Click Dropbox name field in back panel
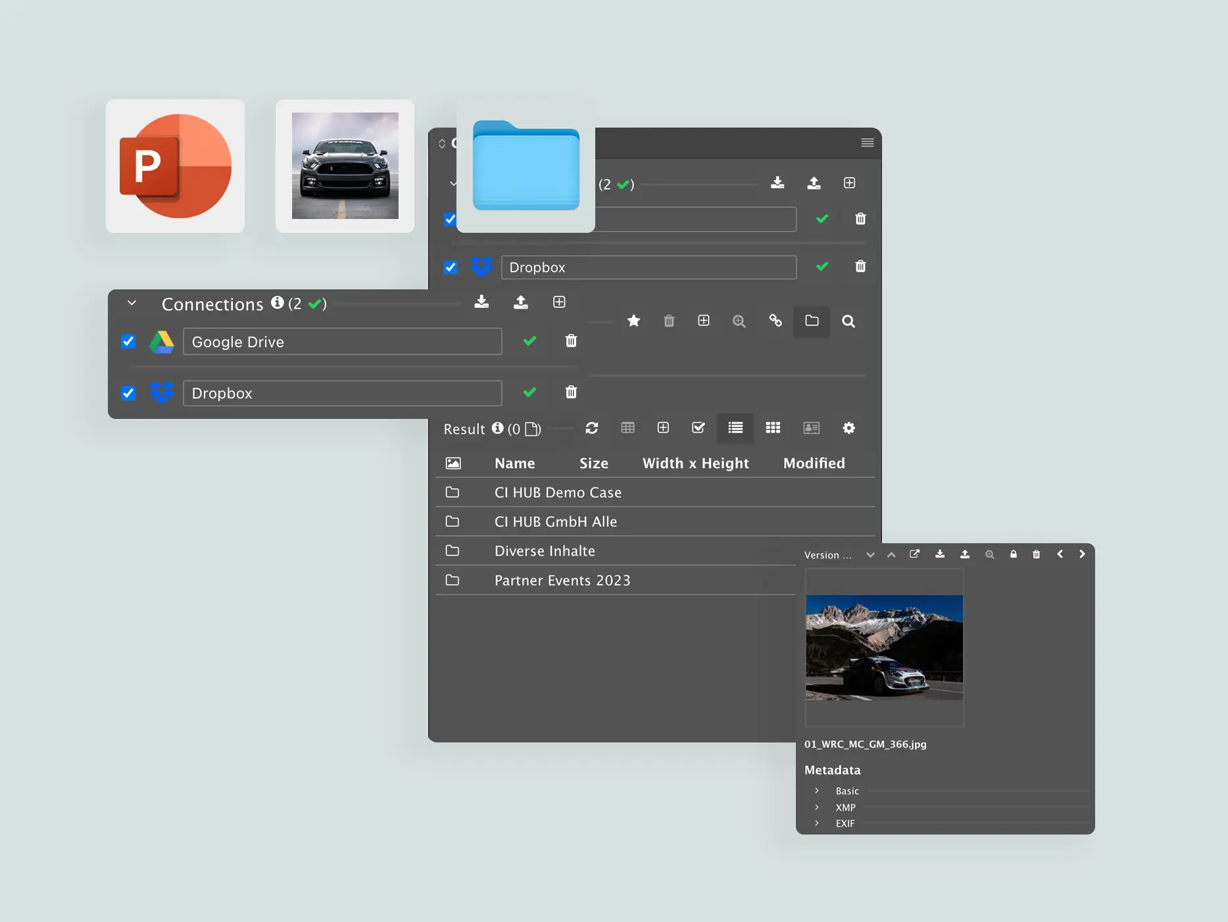Screen dimensions: 1228x922 click(649, 267)
